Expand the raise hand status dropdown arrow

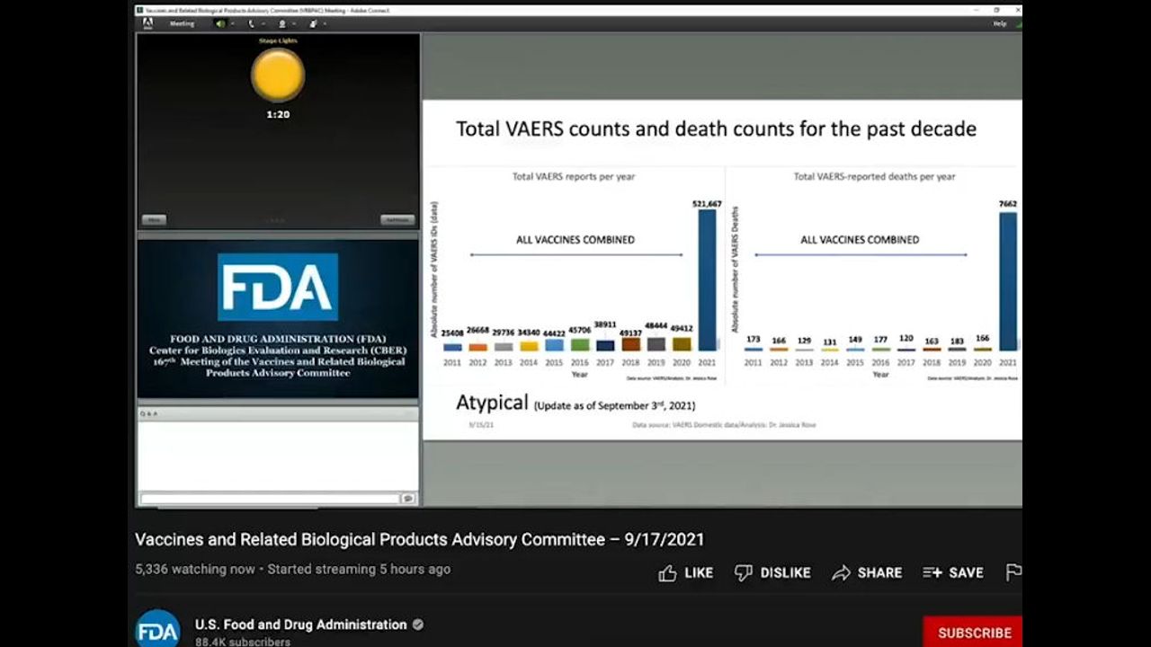coord(325,23)
